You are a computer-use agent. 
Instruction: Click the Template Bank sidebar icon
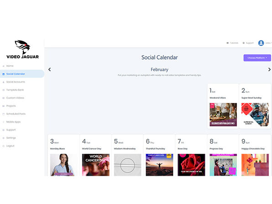coord(3,90)
